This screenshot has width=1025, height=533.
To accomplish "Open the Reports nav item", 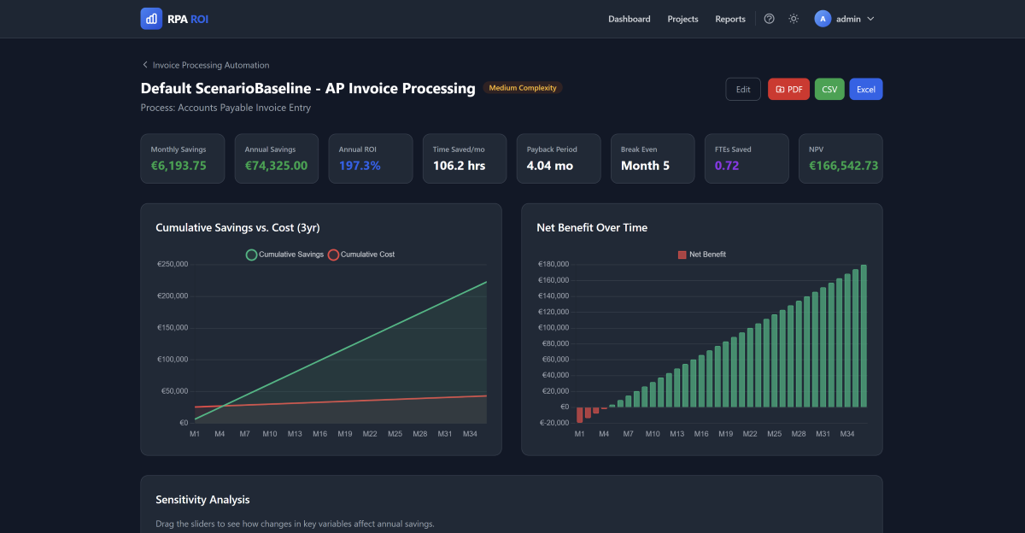I will click(x=730, y=19).
